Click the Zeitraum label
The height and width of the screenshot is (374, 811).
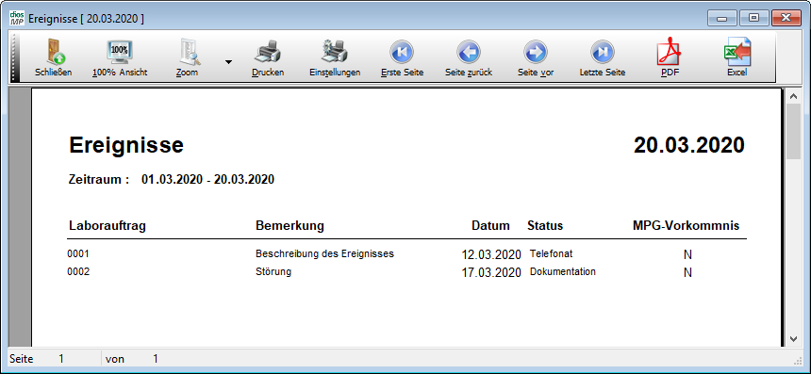99,180
